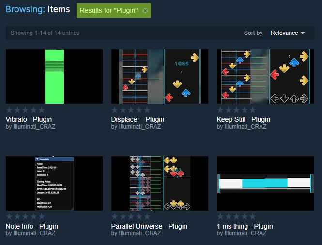Open the Sort by Relevance dropdown
Image resolution: width=322 pixels, height=245 pixels.
[x=288, y=33]
